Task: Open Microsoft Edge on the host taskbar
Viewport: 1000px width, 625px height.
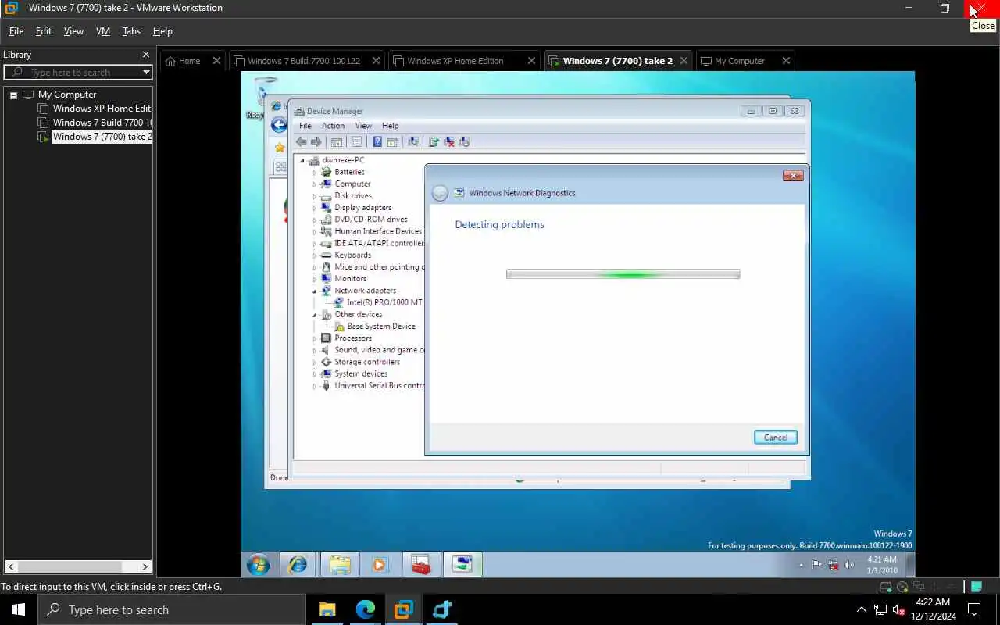Action: click(366, 609)
